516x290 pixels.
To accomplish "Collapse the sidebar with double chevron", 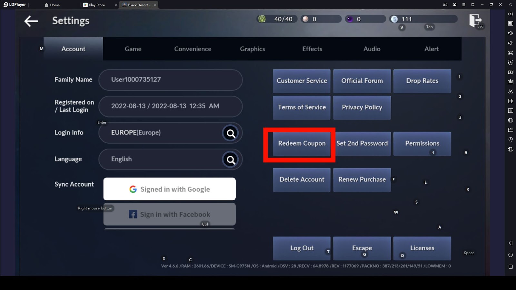I will point(511,5).
